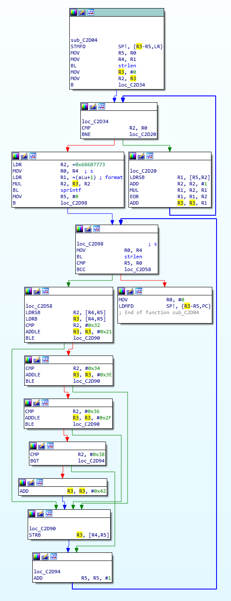The height and width of the screenshot is (601, 231).
Task: Click node color icon in loc_C2D94 block
Action: click(x=37, y=557)
